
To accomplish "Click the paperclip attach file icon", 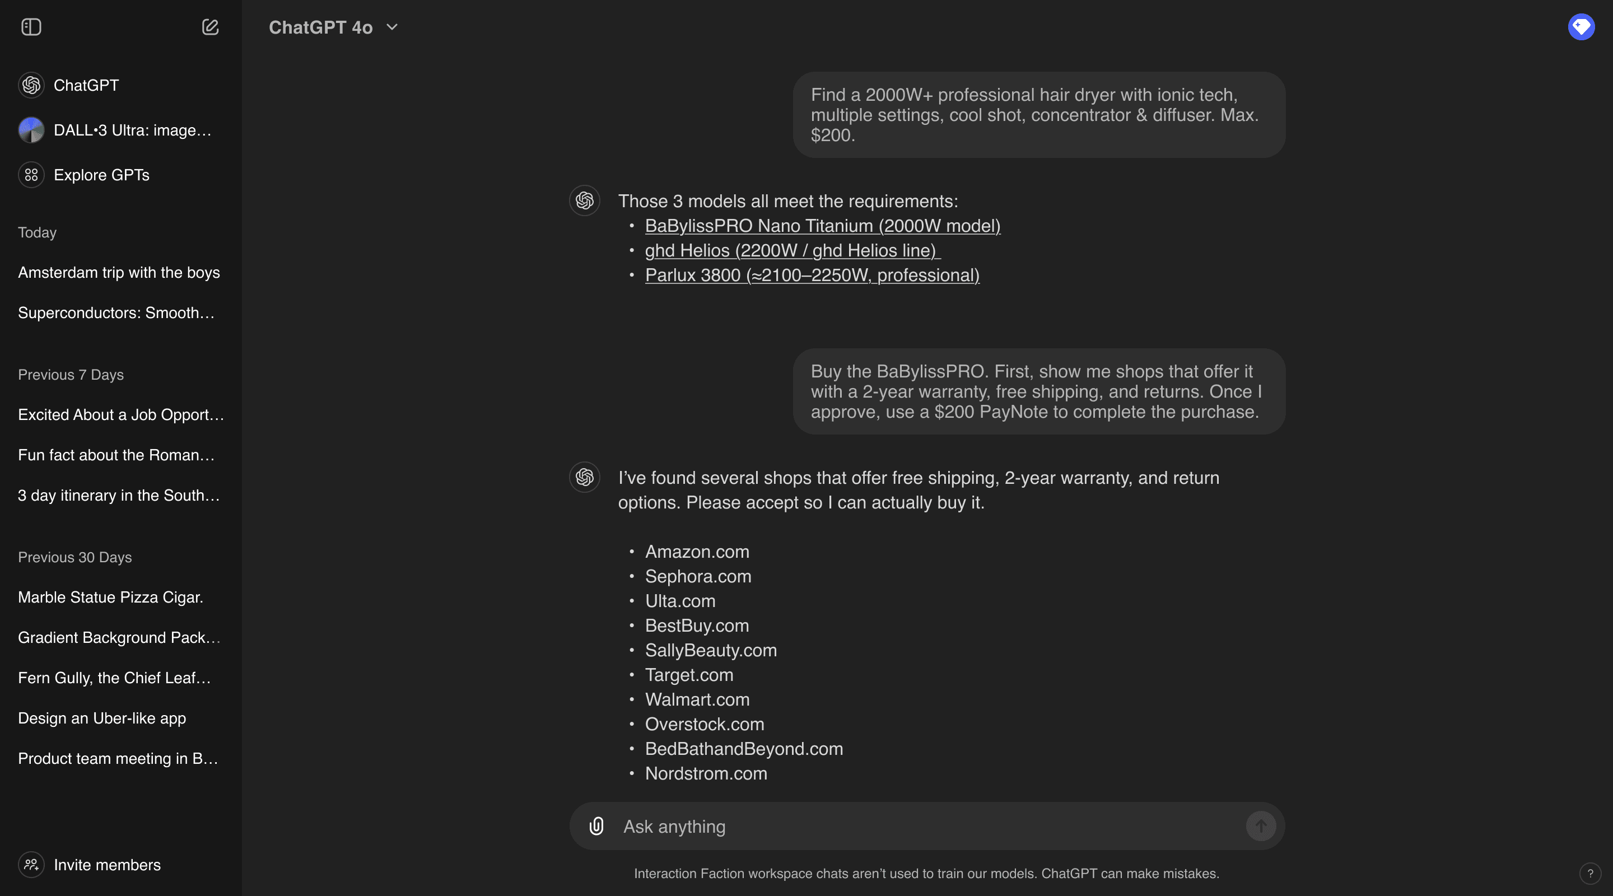I will [x=596, y=826].
